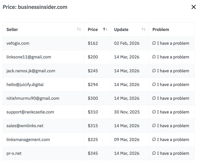Report a problem with jack.ramos.jk@gmail.com
This screenshot has height=162, width=199.
(x=173, y=71)
